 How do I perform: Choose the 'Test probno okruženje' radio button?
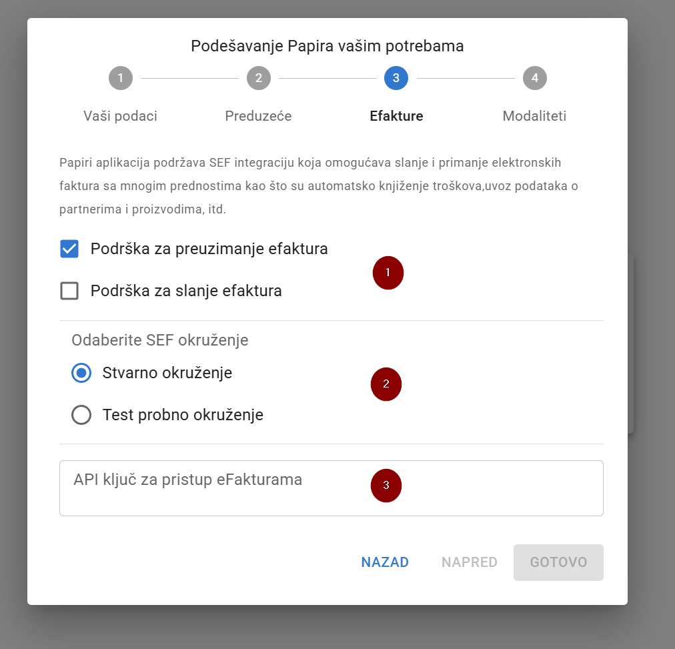point(81,415)
